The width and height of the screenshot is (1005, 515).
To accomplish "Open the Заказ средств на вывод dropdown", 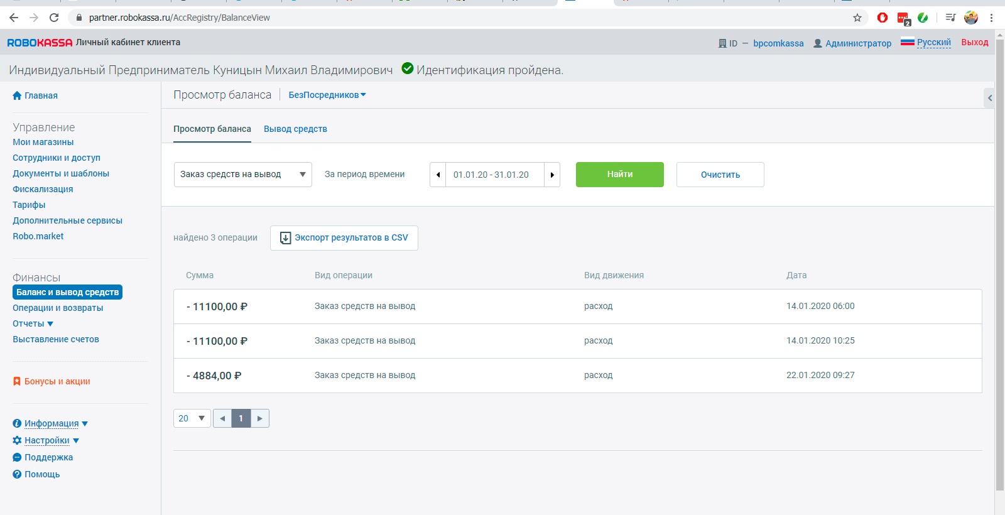I will click(x=242, y=175).
